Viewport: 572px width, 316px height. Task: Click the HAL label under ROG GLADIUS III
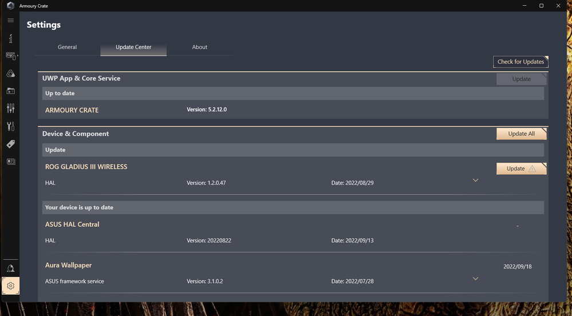(50, 183)
